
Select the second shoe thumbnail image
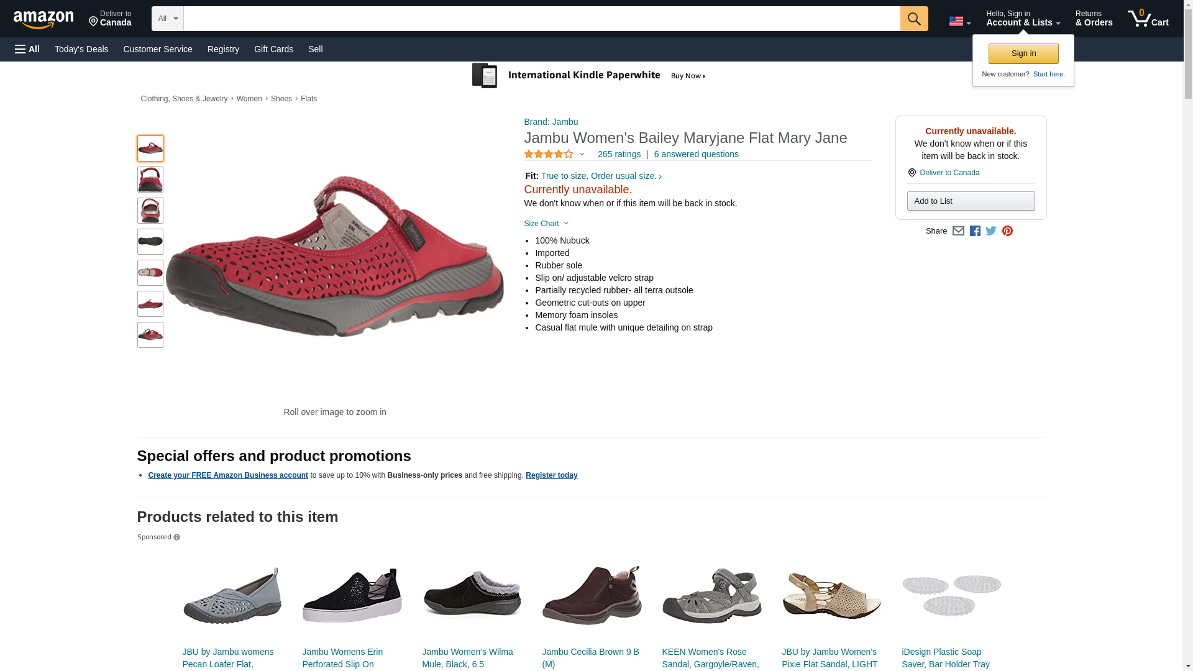(150, 180)
